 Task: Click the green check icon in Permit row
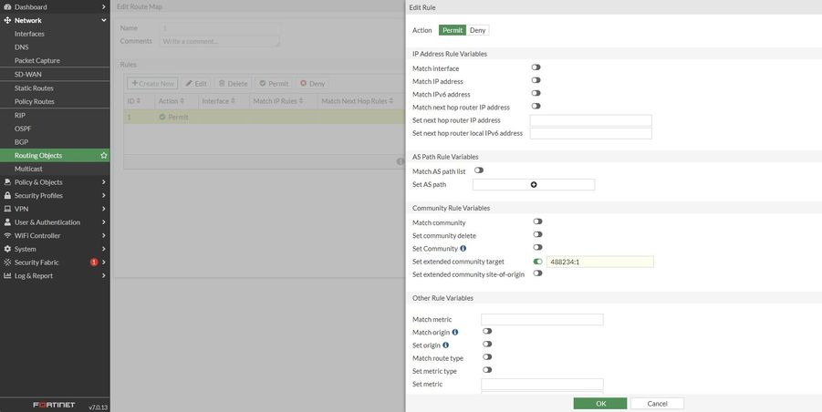point(162,118)
